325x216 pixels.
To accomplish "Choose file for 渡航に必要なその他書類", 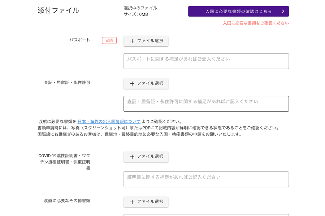I will click(146, 202).
